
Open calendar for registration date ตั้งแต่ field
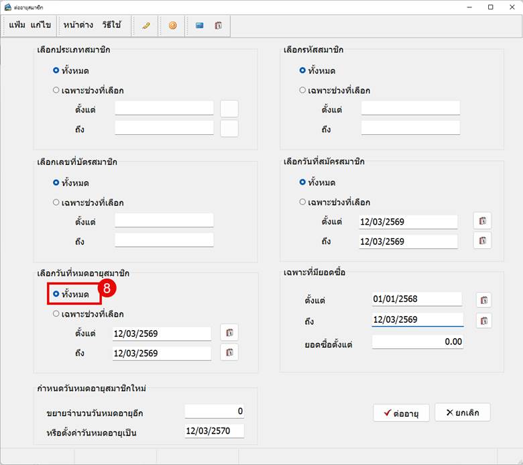click(482, 221)
